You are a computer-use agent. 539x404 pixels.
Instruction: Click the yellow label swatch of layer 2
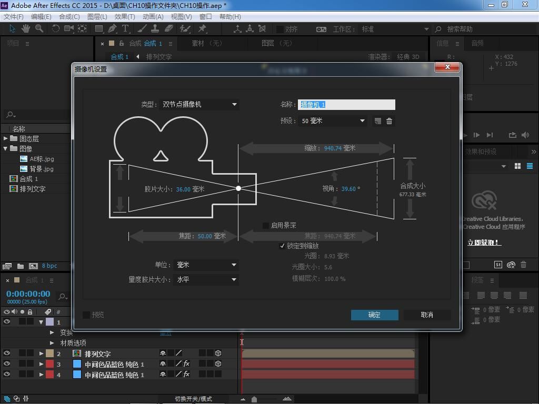coord(50,353)
